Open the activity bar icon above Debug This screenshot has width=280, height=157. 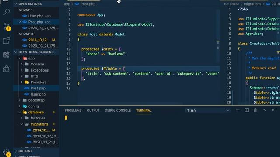coord(7,55)
